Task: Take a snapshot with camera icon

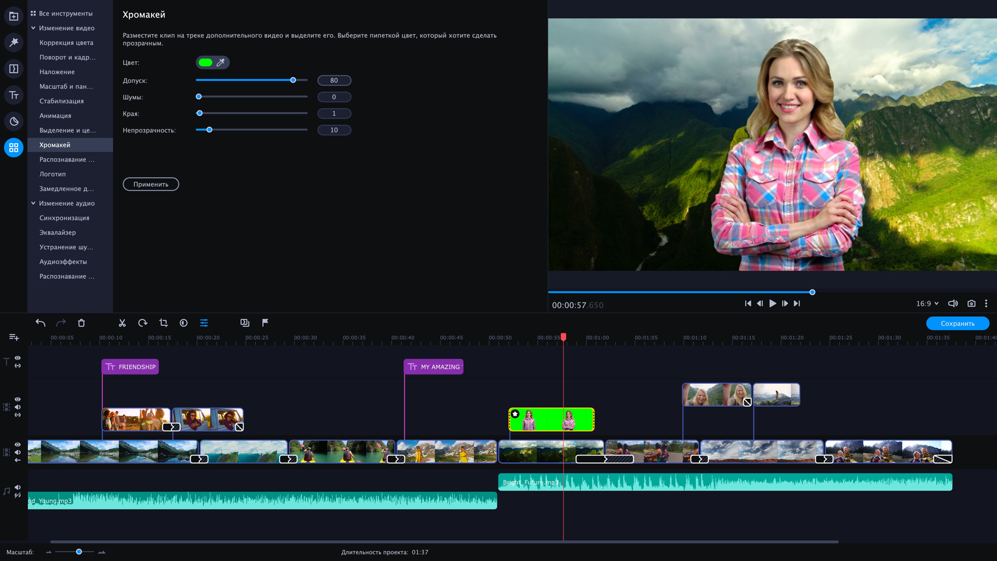Action: [971, 304]
